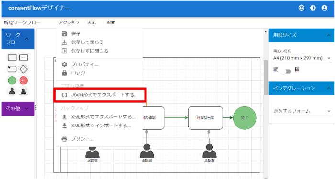Select the 経理担当者 node on canvas

tap(205, 118)
